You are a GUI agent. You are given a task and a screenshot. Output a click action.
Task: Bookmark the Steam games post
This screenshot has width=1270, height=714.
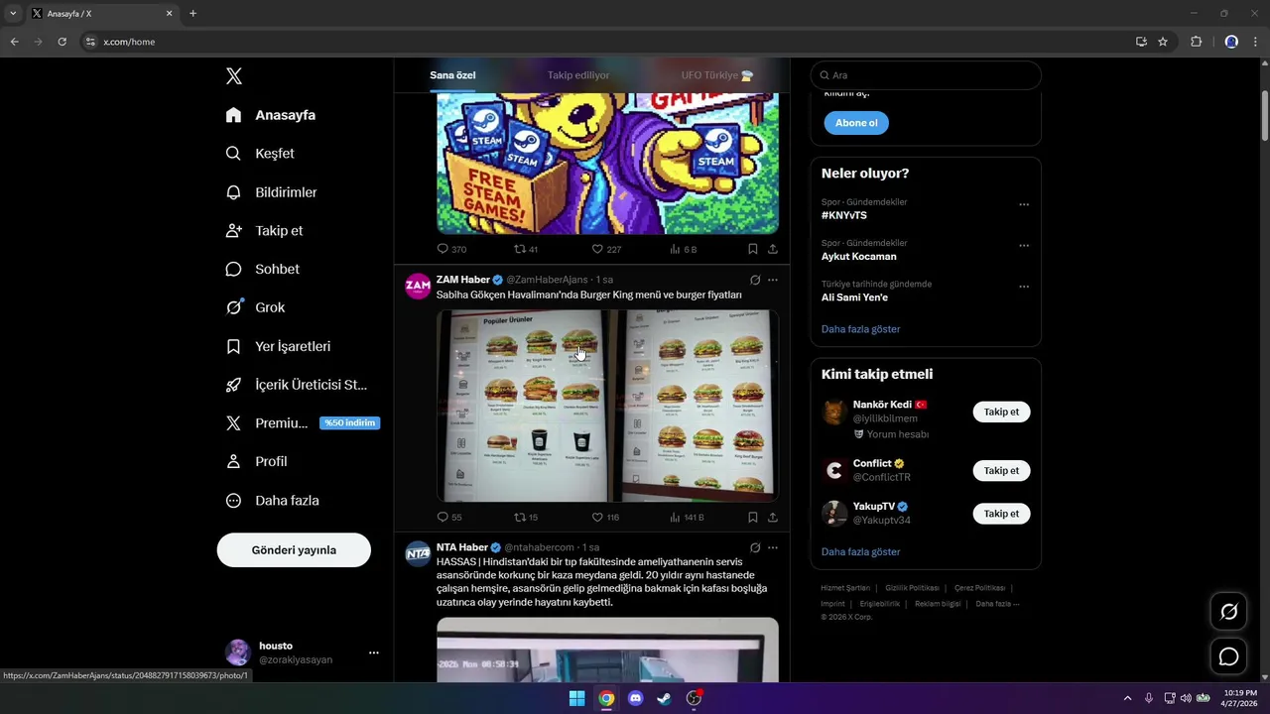coord(753,249)
